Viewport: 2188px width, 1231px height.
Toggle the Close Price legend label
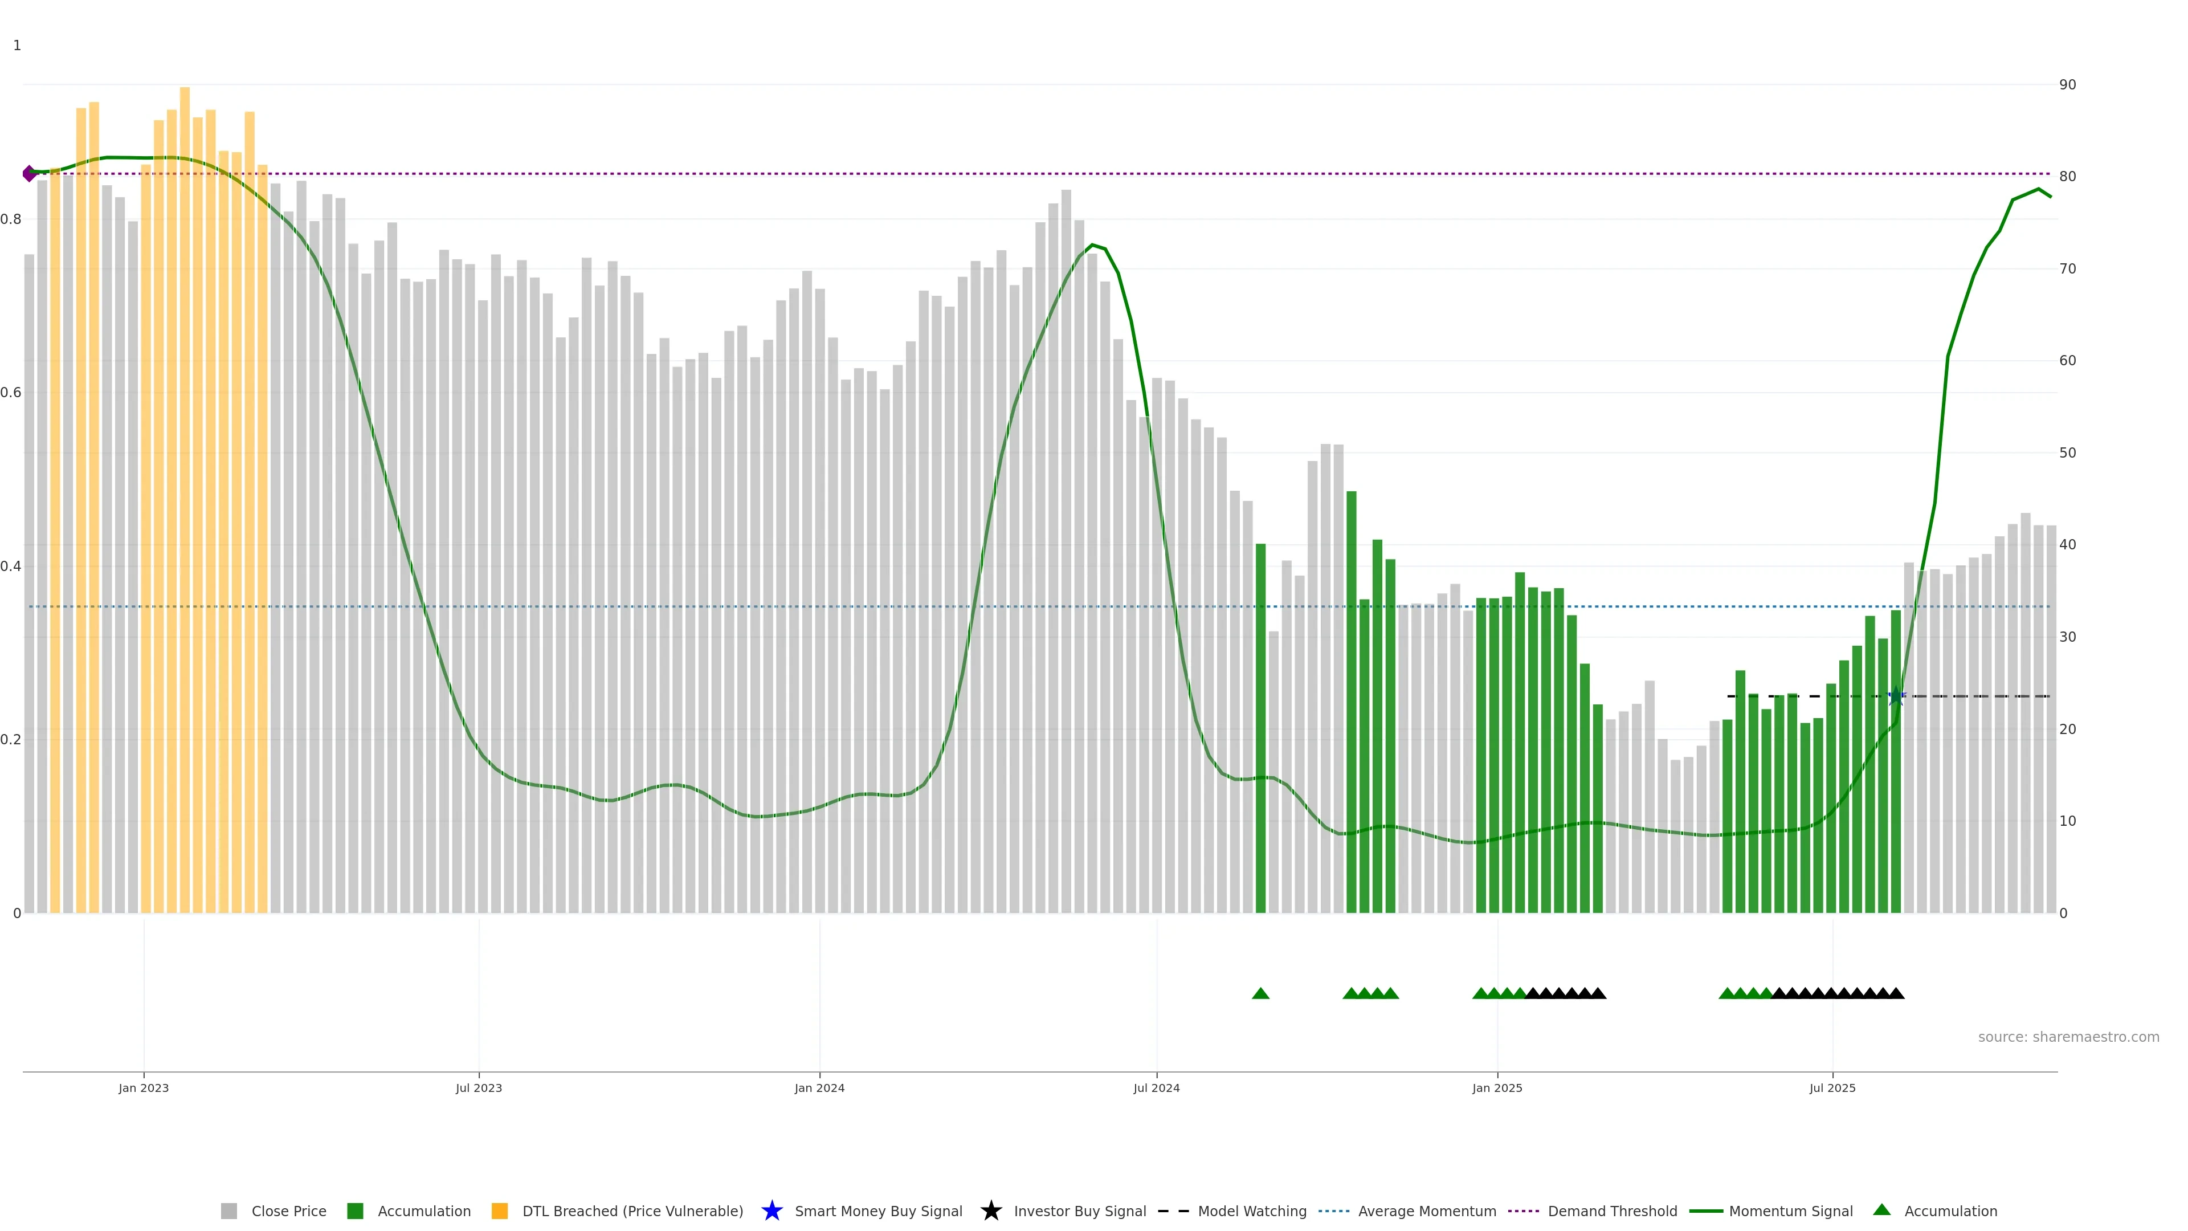coord(289,1210)
